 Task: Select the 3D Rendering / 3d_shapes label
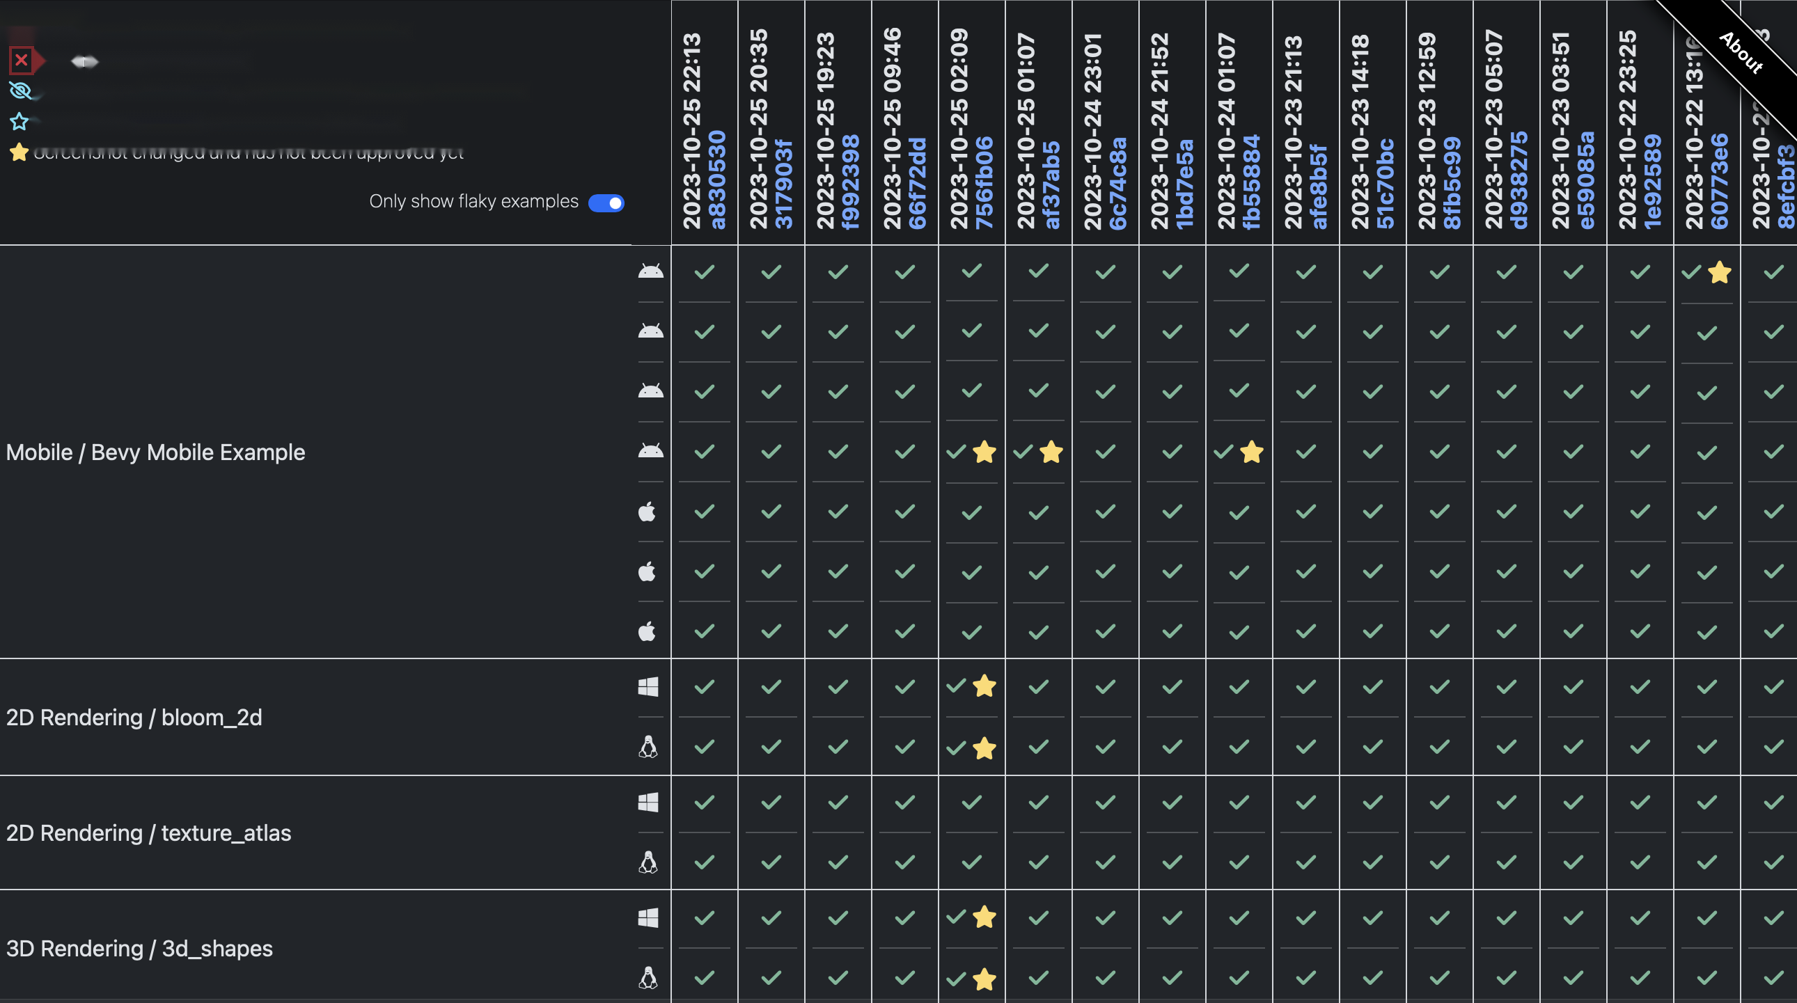(139, 949)
